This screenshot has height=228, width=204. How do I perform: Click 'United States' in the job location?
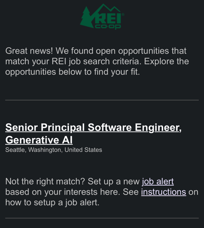(83, 150)
